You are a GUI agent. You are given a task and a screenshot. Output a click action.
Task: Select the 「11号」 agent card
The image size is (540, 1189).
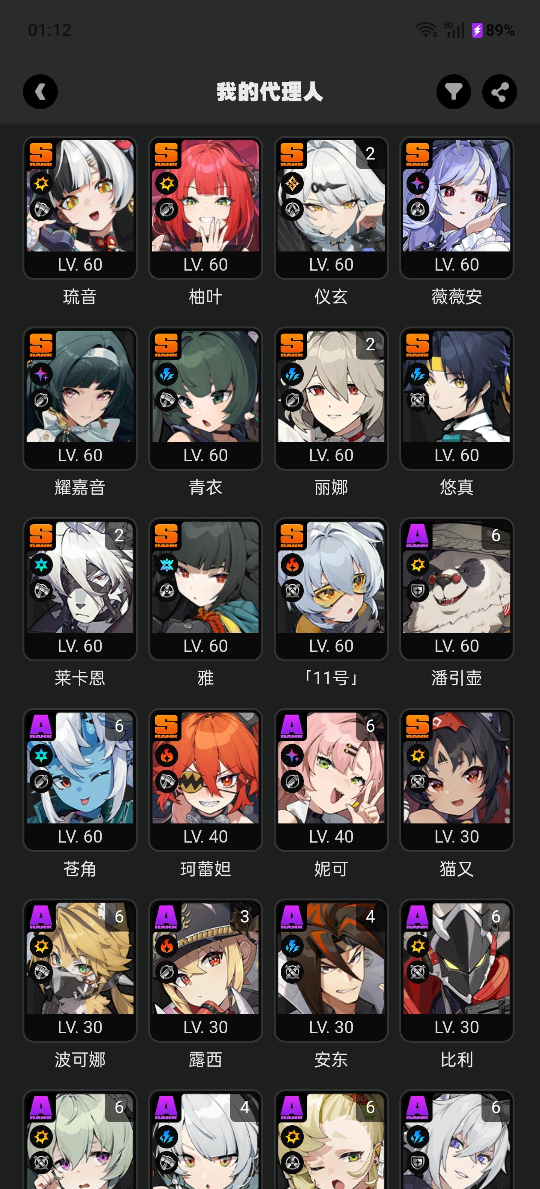tap(331, 589)
